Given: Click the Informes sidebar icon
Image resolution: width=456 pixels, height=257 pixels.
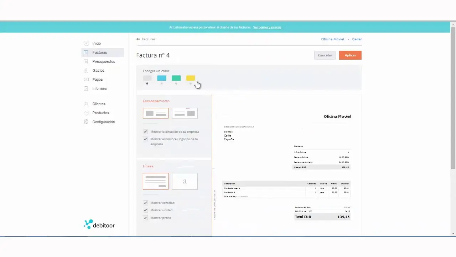Looking at the screenshot, I should tap(86, 89).
